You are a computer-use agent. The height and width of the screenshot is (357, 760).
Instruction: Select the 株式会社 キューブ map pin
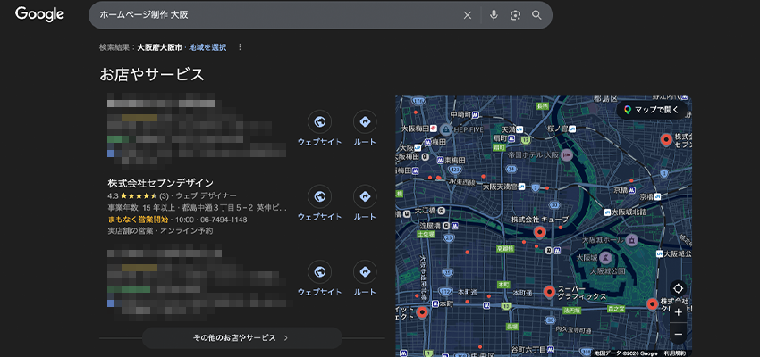click(540, 233)
